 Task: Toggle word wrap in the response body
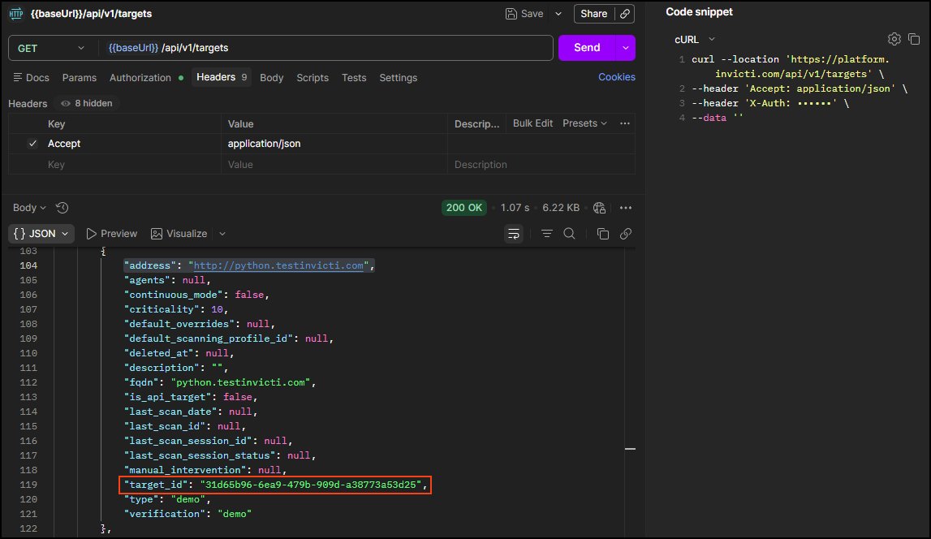point(513,234)
